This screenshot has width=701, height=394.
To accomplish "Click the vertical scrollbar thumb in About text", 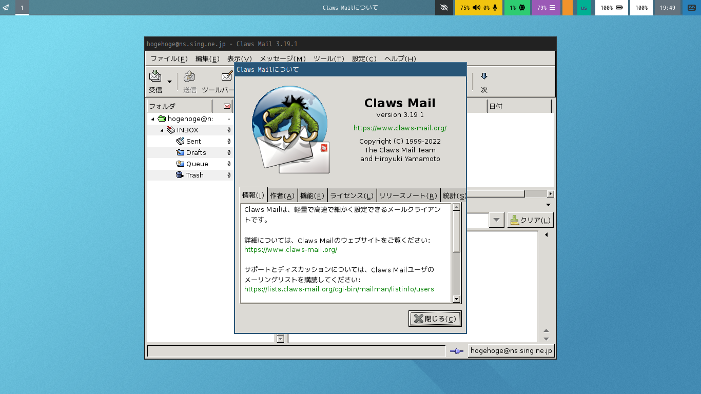I will pyautogui.click(x=457, y=231).
